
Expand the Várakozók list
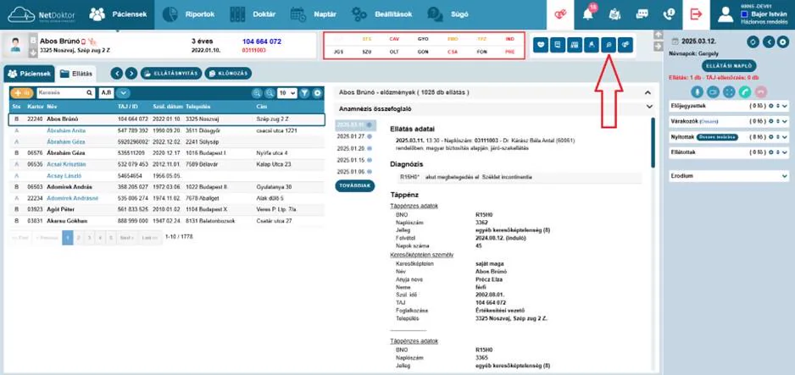[x=785, y=121]
